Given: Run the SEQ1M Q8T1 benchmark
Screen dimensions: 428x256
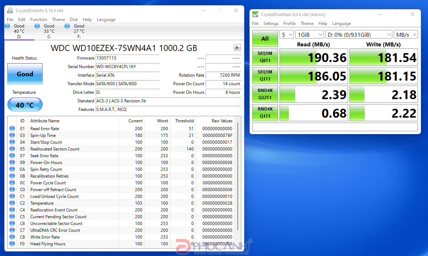Looking at the screenshot, I should (x=265, y=57).
